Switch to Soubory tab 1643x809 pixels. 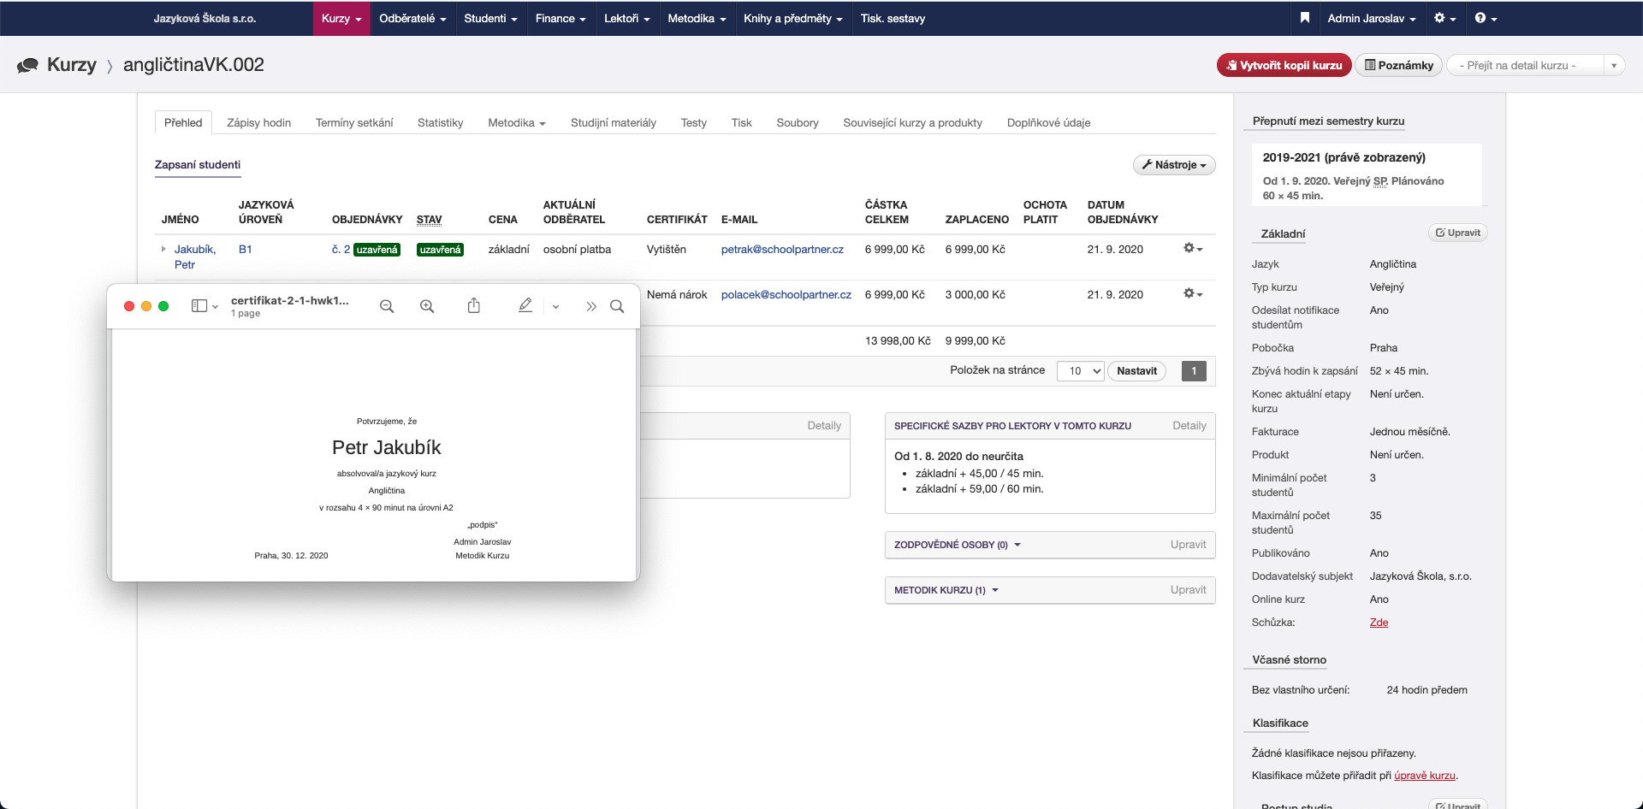tap(797, 123)
